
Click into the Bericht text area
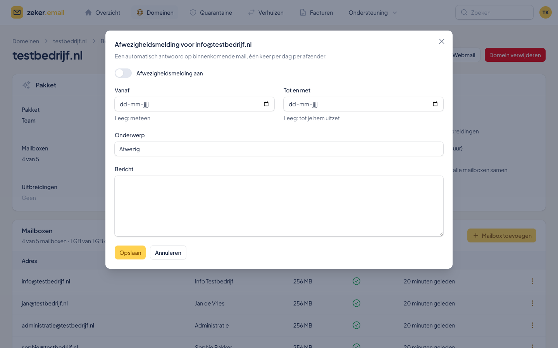(x=279, y=206)
